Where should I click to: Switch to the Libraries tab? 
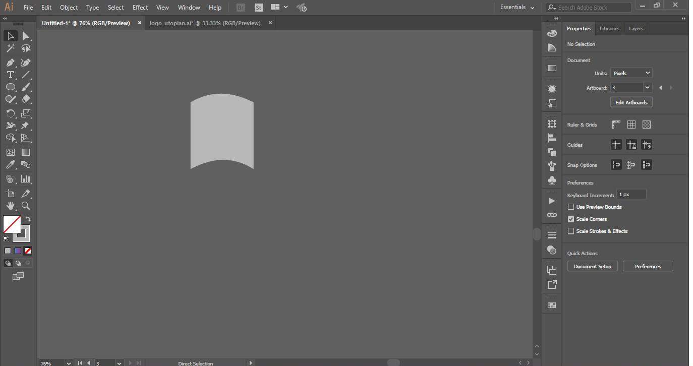point(609,29)
